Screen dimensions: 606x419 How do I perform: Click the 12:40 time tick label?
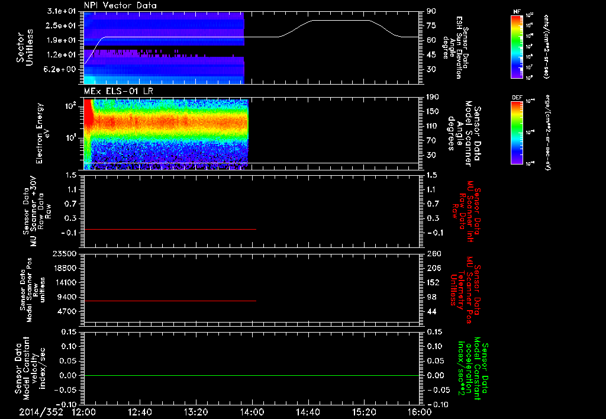[140, 412]
